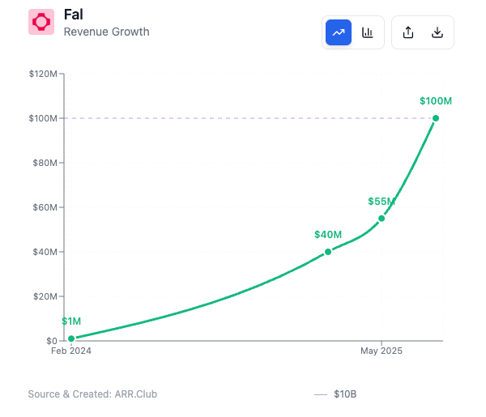Viewport: 486px width, 417px height.
Task: Click the $100M data point
Action: (x=436, y=118)
